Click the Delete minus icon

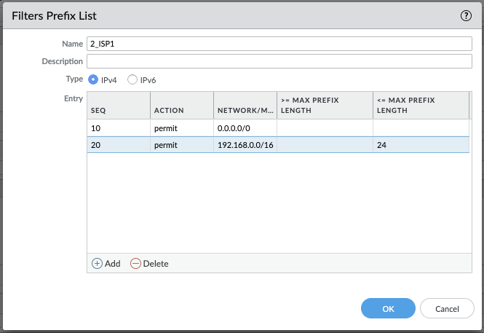(x=136, y=263)
